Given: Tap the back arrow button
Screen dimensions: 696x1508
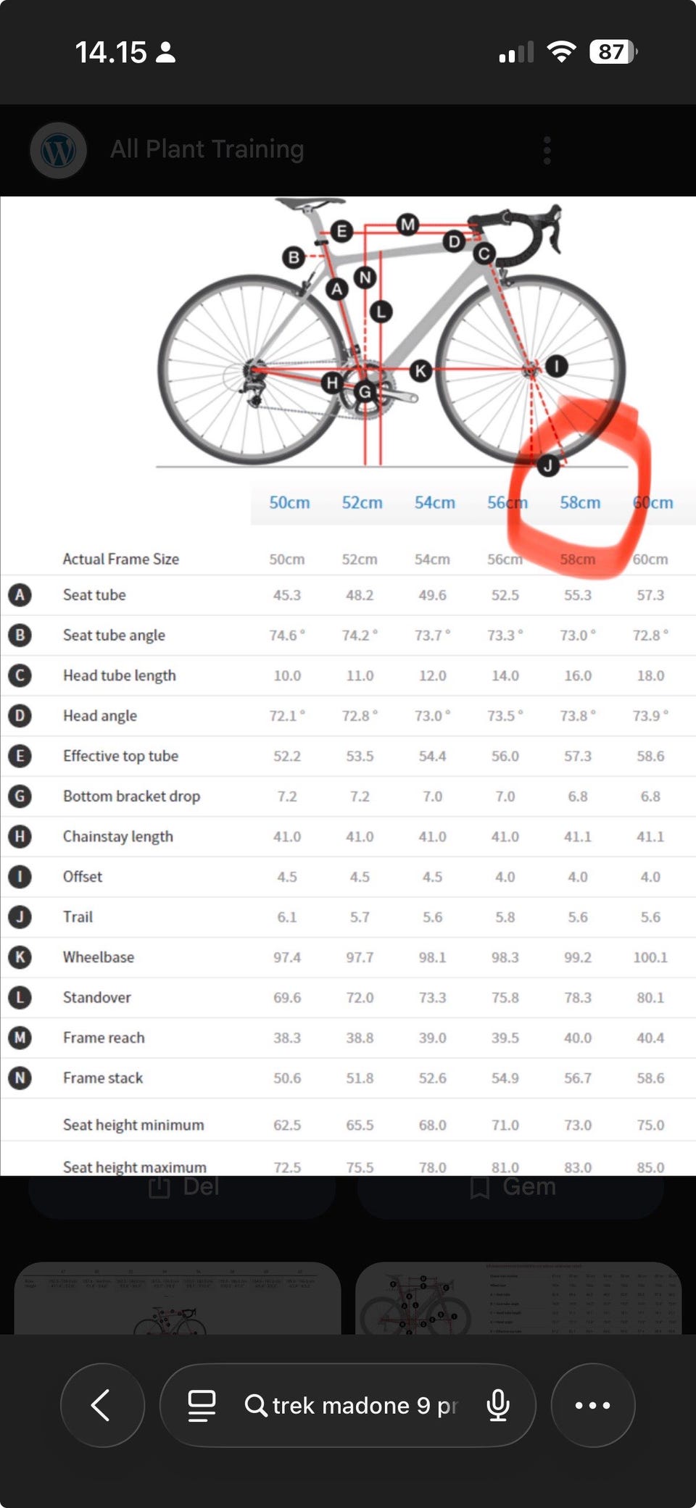Looking at the screenshot, I should 102,1405.
